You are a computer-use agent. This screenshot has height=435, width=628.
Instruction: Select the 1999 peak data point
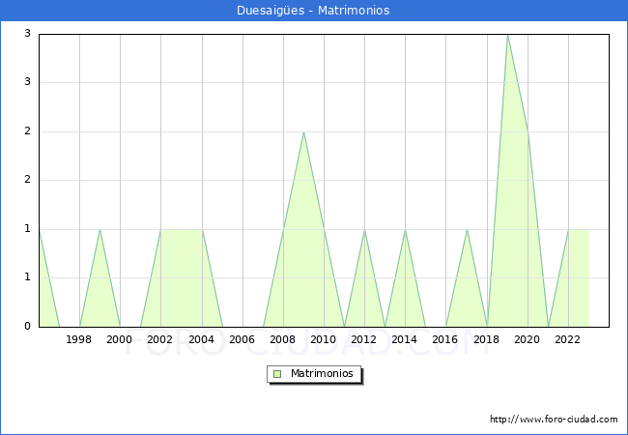tap(100, 230)
